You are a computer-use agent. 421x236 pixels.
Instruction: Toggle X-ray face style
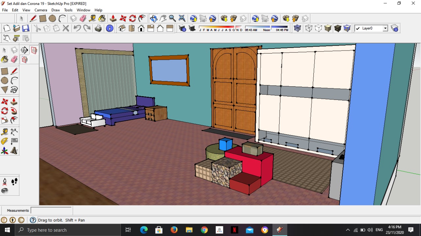pos(297,29)
